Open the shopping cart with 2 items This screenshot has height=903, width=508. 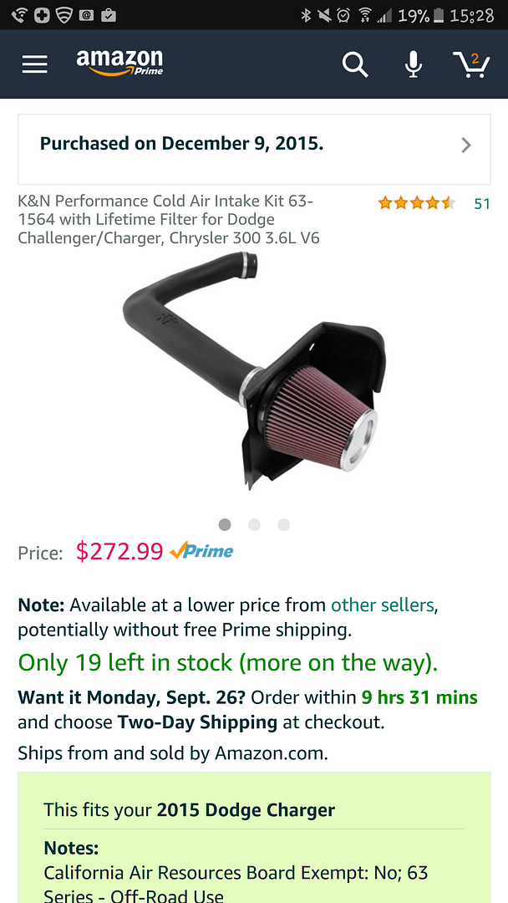(471, 64)
